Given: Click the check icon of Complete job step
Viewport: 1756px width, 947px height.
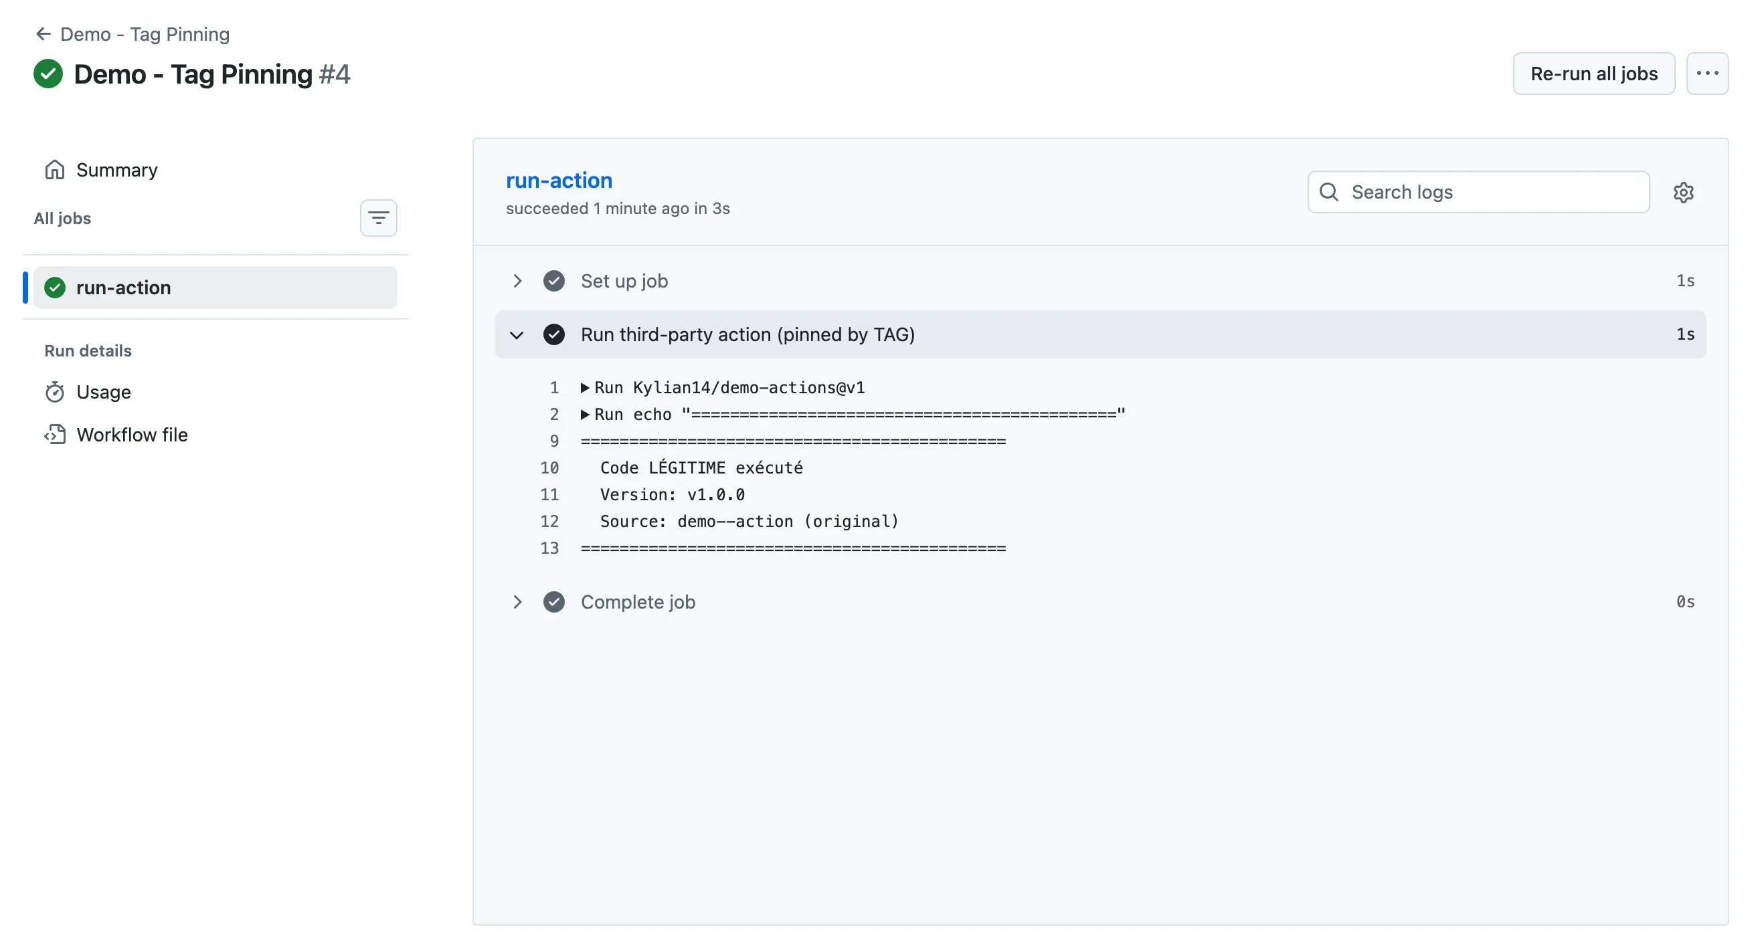Looking at the screenshot, I should pyautogui.click(x=553, y=602).
